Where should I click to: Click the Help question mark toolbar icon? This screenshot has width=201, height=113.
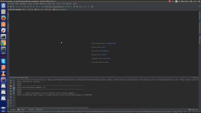pos(89,7)
